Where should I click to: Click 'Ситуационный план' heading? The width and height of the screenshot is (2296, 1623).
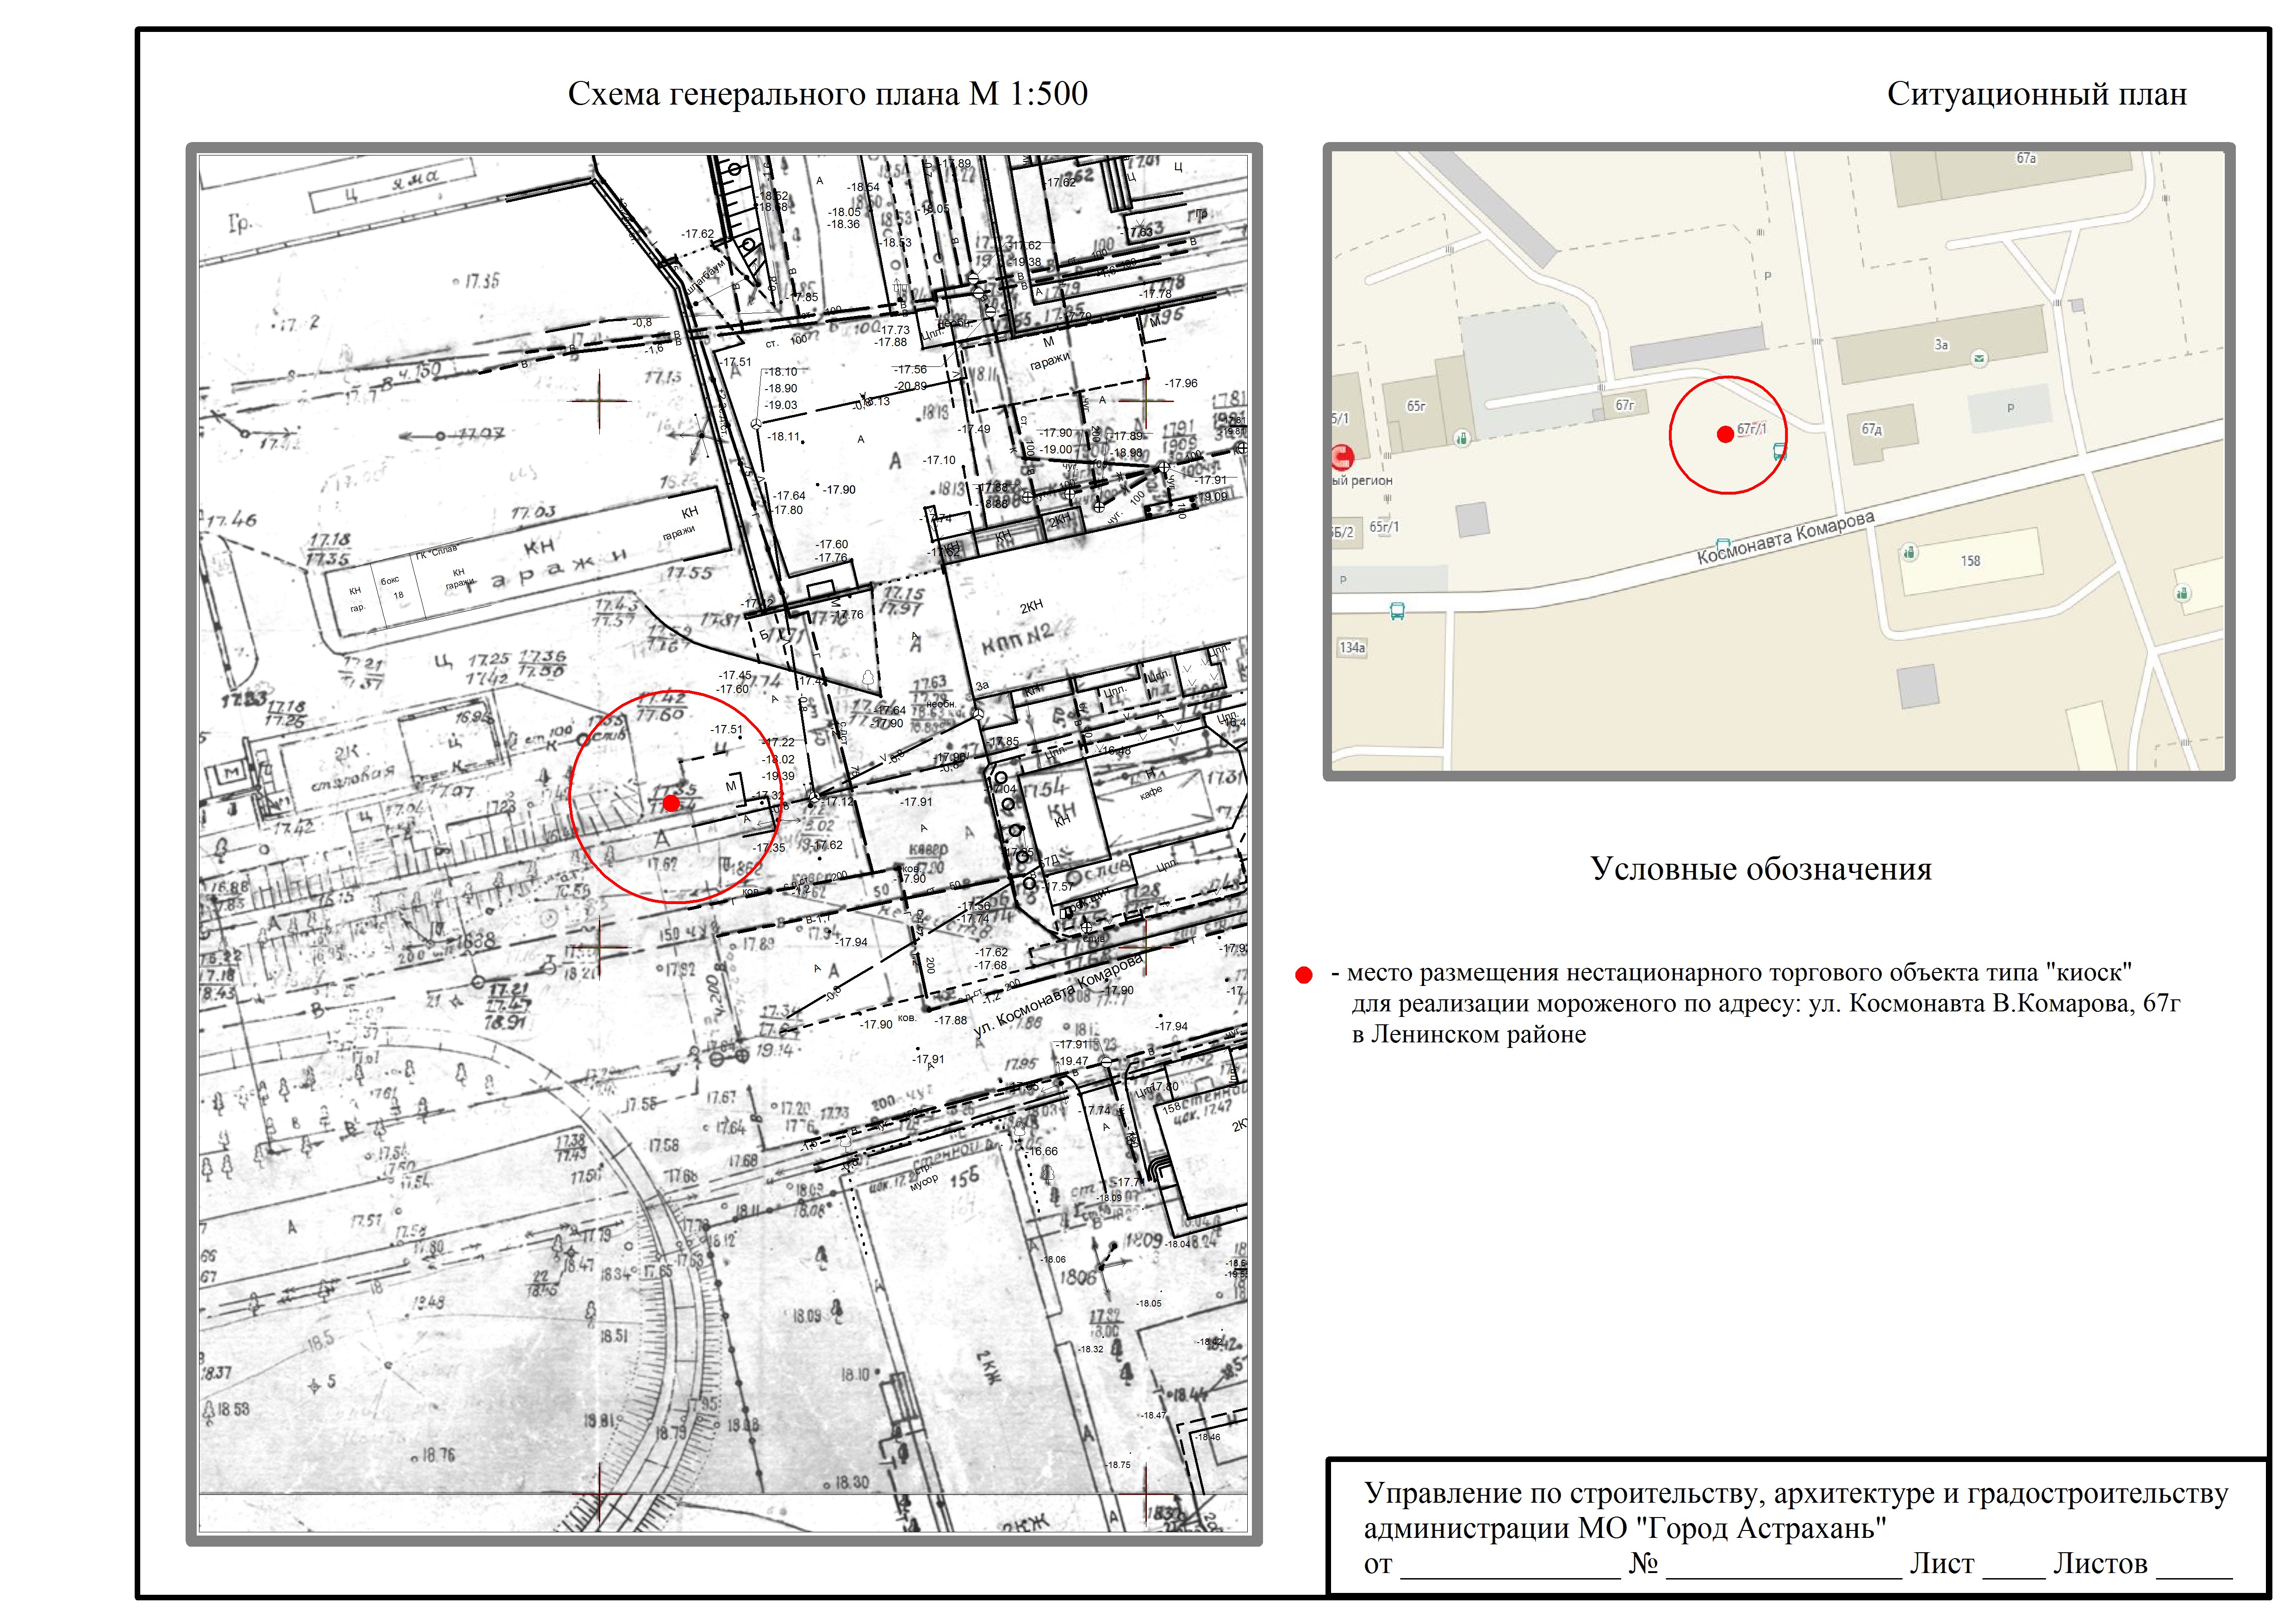(x=2036, y=94)
